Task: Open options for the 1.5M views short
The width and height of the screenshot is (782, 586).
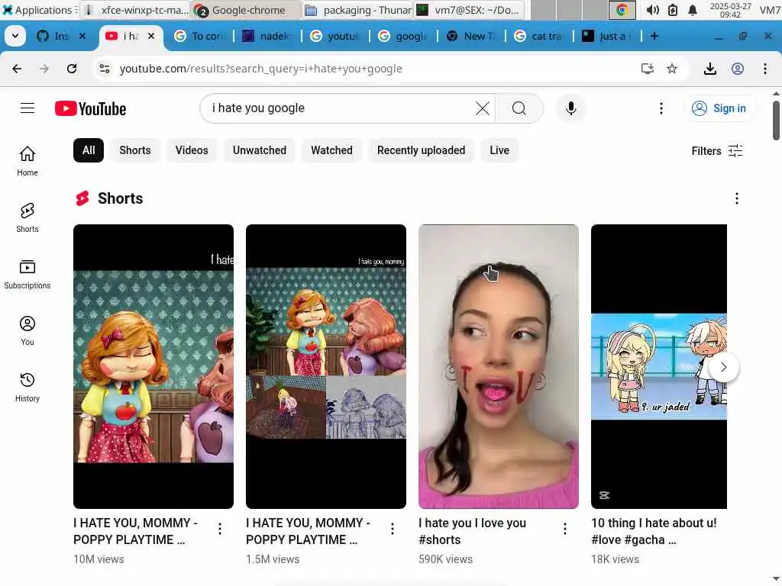Action: [393, 529]
